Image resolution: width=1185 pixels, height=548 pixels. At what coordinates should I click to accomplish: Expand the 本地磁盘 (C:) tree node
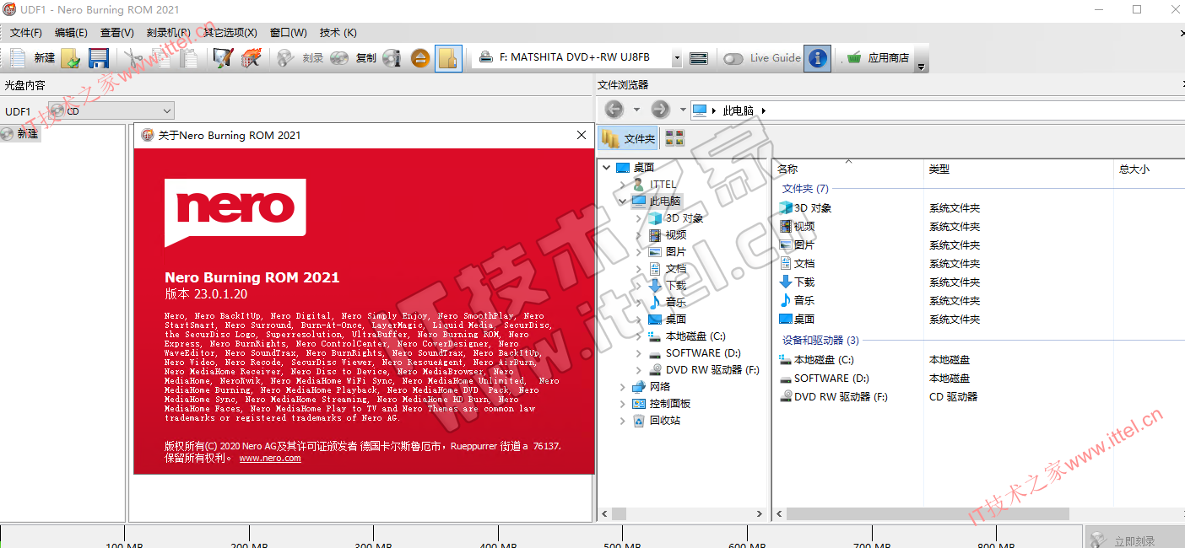(x=639, y=336)
